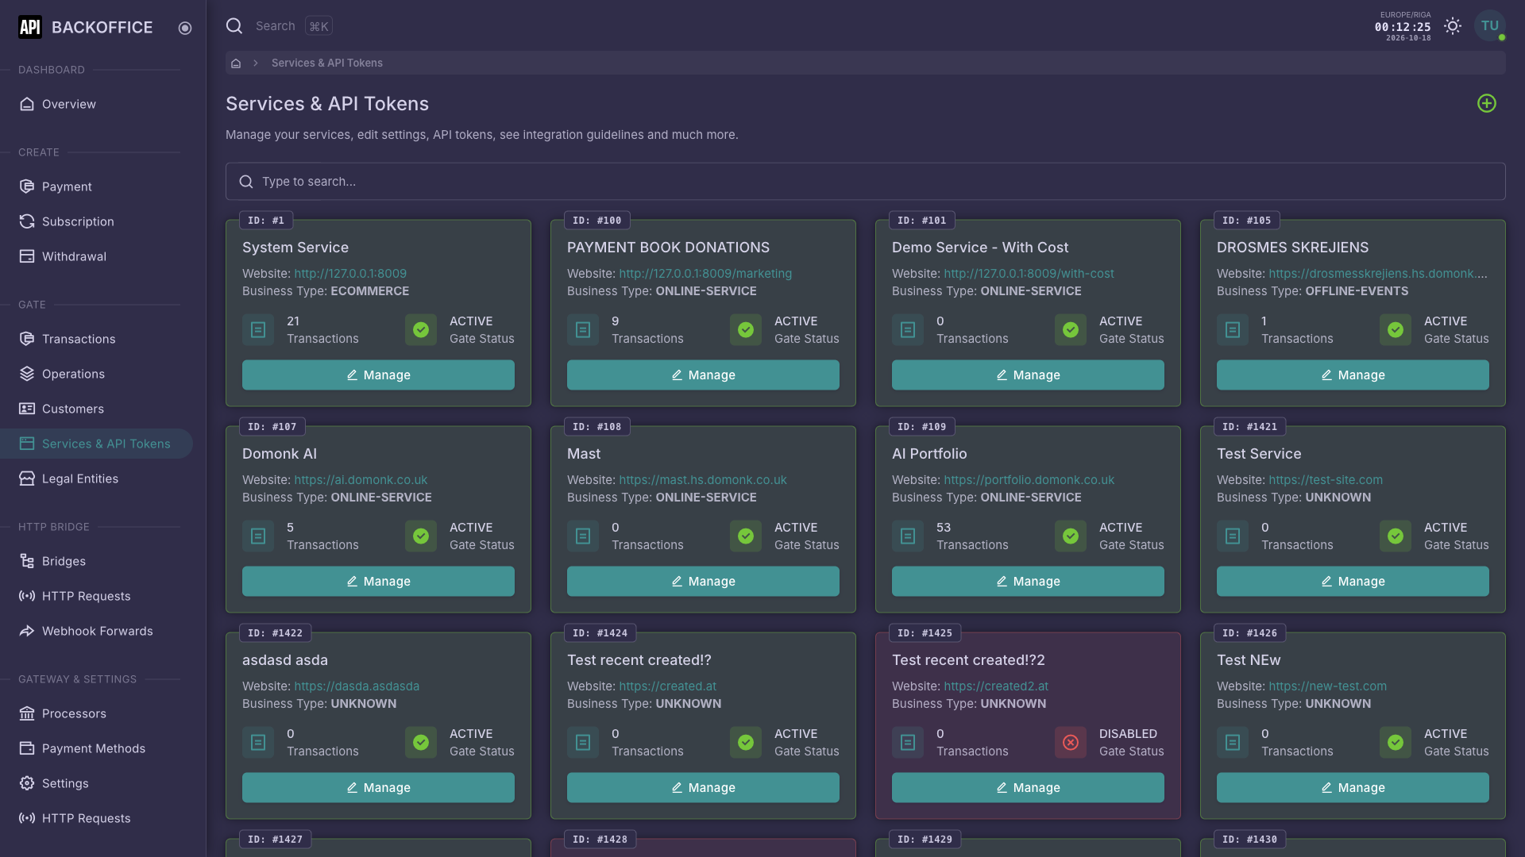Image resolution: width=1525 pixels, height=857 pixels.
Task: Click Manage on DROSMES SKREJIENS card
Action: pos(1353,375)
